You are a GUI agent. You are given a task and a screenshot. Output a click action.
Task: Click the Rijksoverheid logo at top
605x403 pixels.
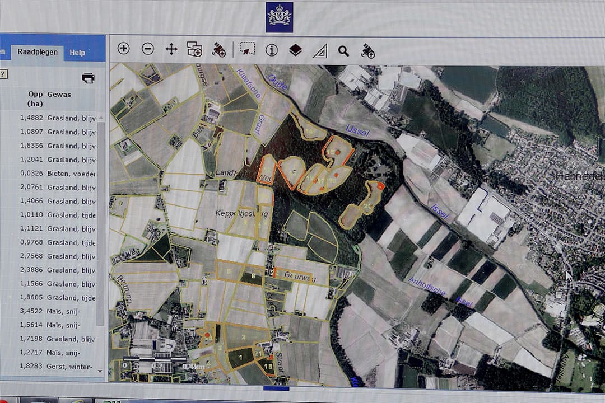coord(280,17)
